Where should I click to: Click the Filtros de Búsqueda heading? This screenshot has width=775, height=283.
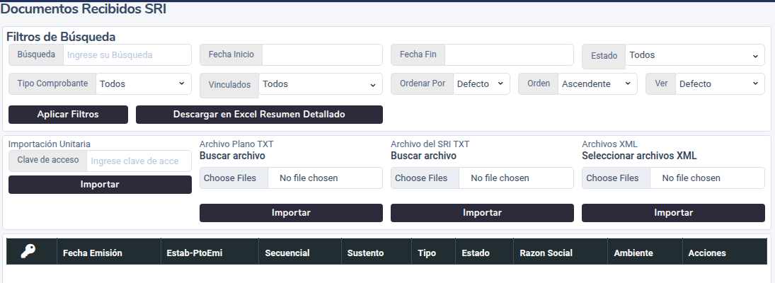pyautogui.click(x=61, y=37)
